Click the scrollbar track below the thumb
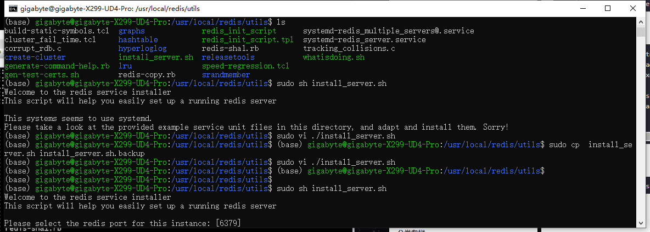This screenshot has width=650, height=232. point(641,128)
